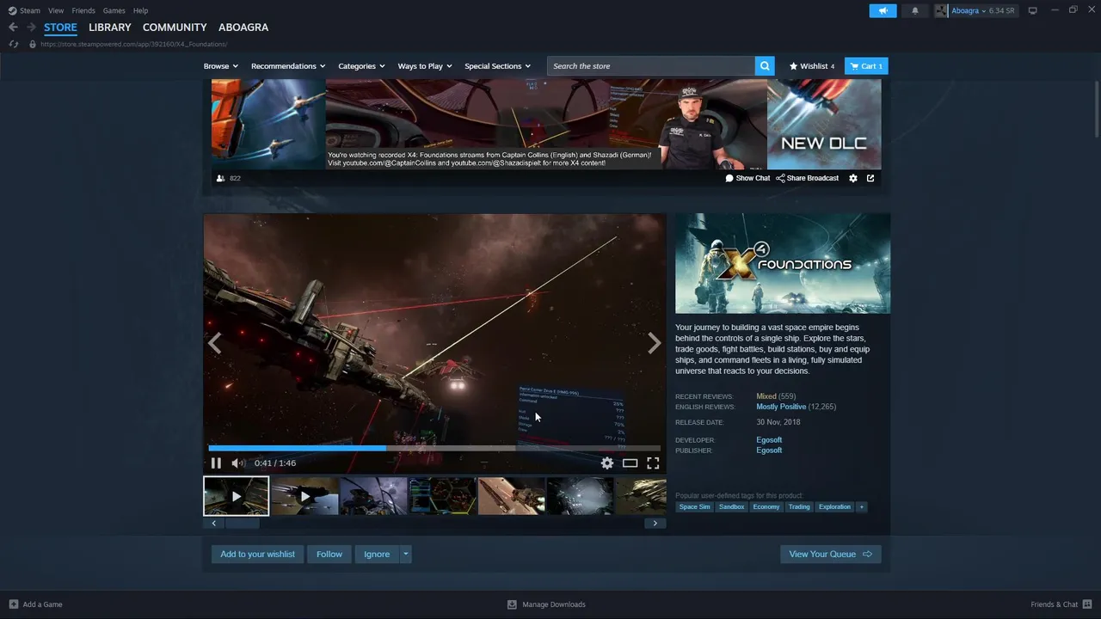View Your Queue
The image size is (1101, 619).
(x=830, y=554)
